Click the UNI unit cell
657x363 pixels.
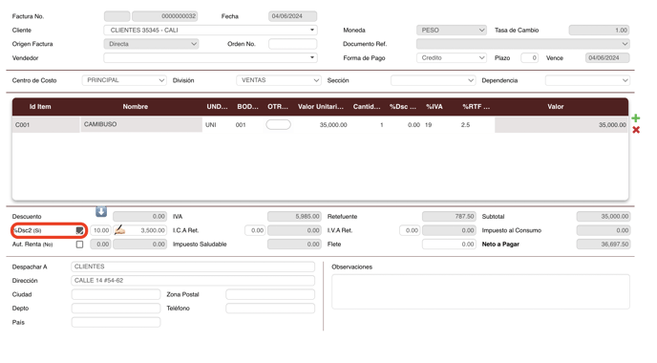click(211, 125)
